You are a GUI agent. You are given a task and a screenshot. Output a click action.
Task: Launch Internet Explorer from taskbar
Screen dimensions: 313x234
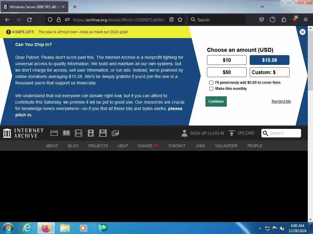coord(27,228)
